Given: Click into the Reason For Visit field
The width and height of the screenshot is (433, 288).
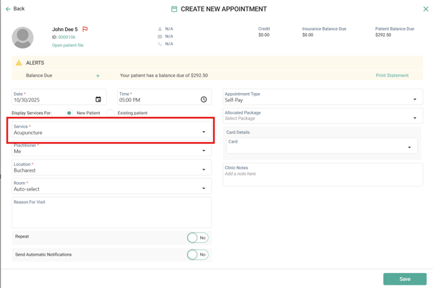Looking at the screenshot, I should tap(111, 214).
